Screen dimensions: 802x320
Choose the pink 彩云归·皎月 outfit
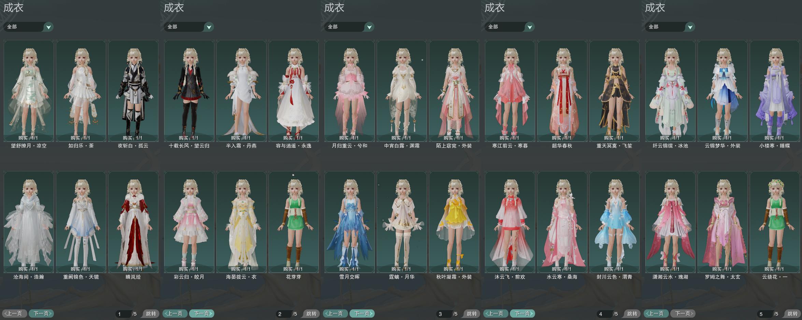coord(189,222)
